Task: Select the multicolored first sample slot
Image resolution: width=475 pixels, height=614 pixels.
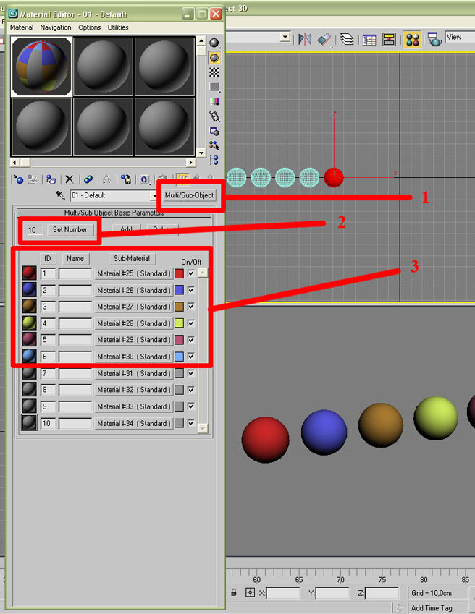Action: pyautogui.click(x=41, y=67)
